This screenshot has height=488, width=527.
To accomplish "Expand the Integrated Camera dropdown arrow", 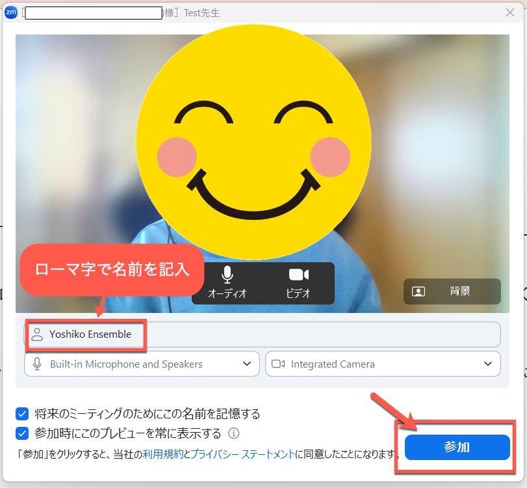I will tap(488, 364).
